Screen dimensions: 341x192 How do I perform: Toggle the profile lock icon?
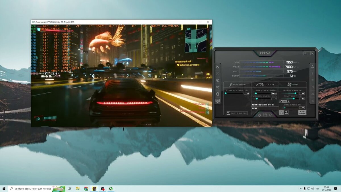[312, 67]
